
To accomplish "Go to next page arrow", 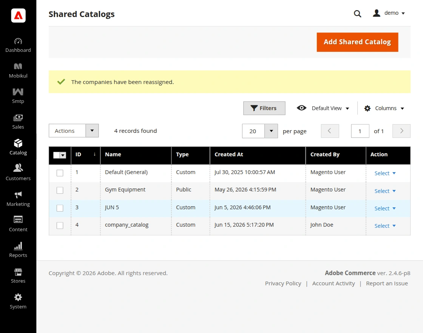I will pos(401,131).
